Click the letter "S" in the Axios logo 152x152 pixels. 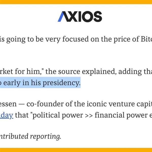pyautogui.click(x=98, y=16)
